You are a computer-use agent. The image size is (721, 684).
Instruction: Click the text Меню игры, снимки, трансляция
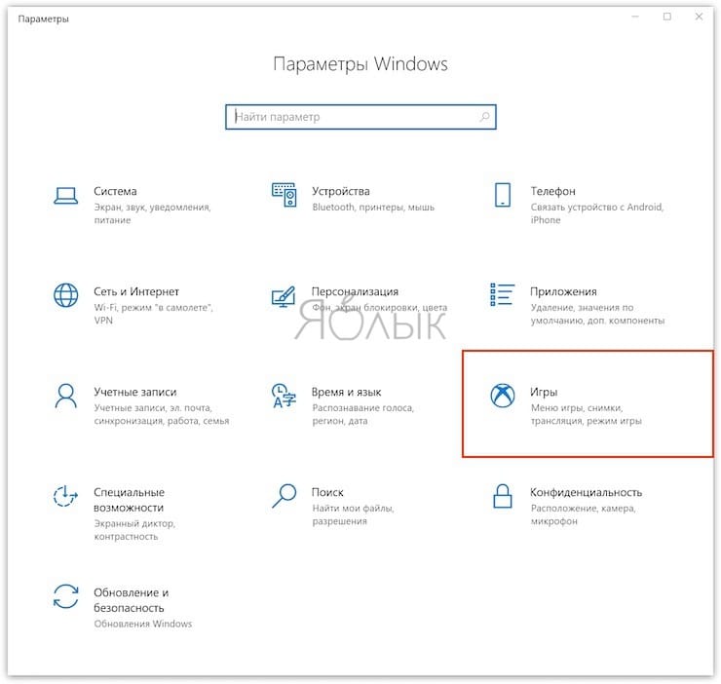(586, 414)
